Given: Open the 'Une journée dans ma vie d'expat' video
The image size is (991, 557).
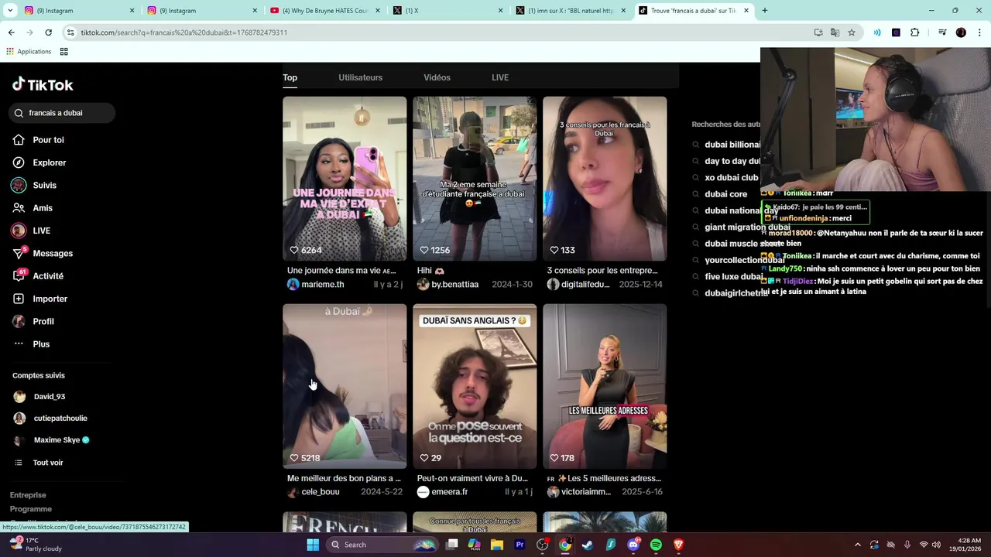Looking at the screenshot, I should pos(345,179).
